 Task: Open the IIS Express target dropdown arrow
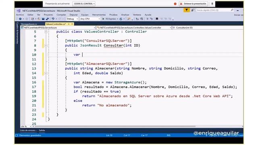click(x=117, y=19)
